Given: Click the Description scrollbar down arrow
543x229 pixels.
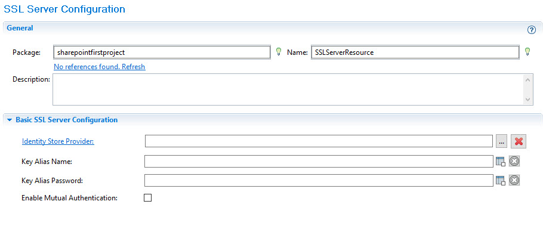Looking at the screenshot, I should click(x=527, y=99).
